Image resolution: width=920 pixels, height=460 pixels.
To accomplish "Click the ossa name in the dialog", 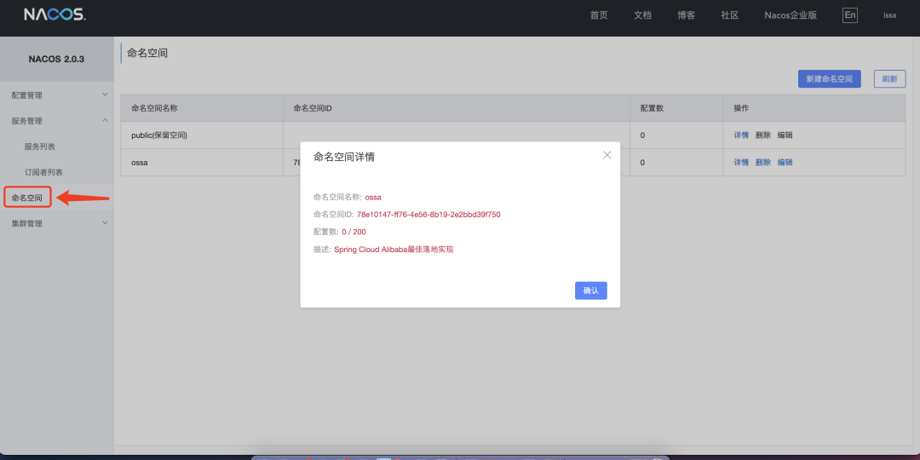I will click(x=372, y=197).
